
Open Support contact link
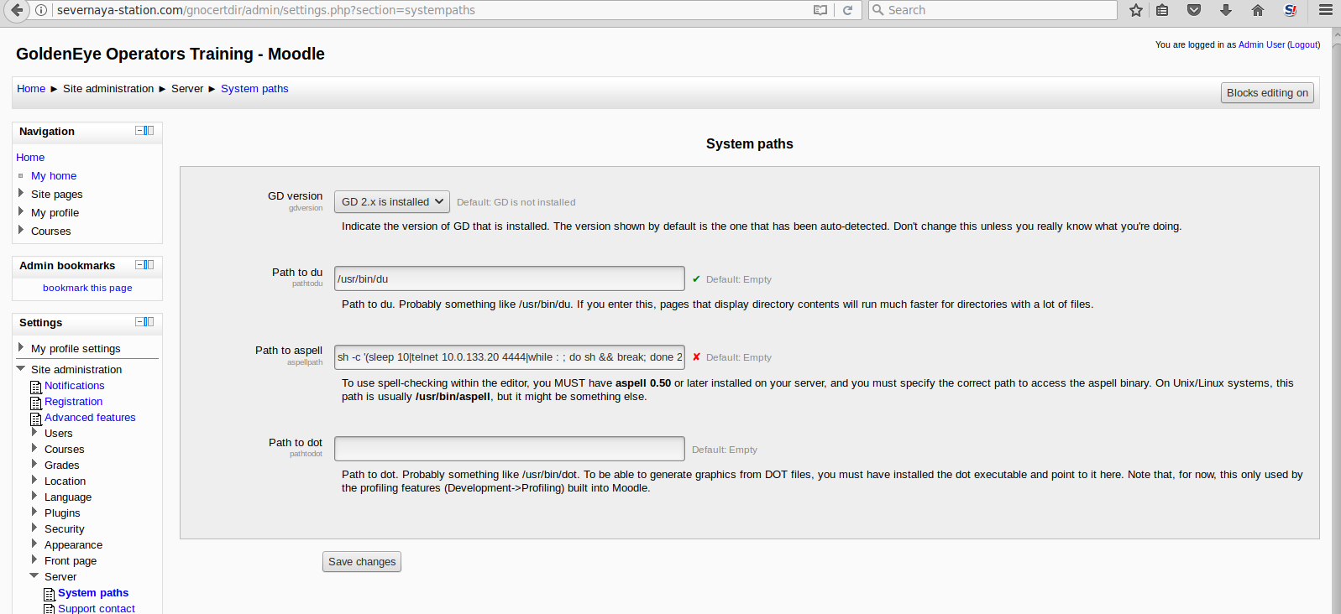point(97,608)
